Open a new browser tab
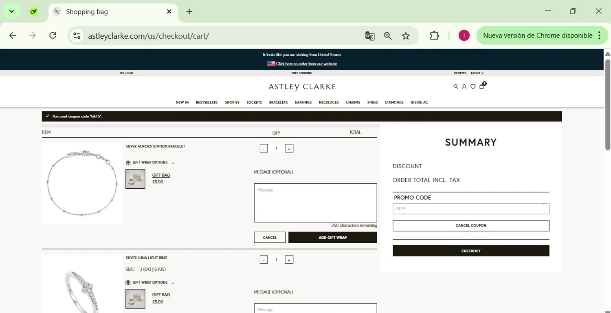Screen dimensions: 611x313 189,11
